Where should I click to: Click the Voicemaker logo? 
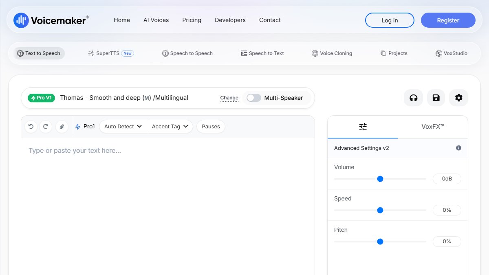[x=51, y=20]
